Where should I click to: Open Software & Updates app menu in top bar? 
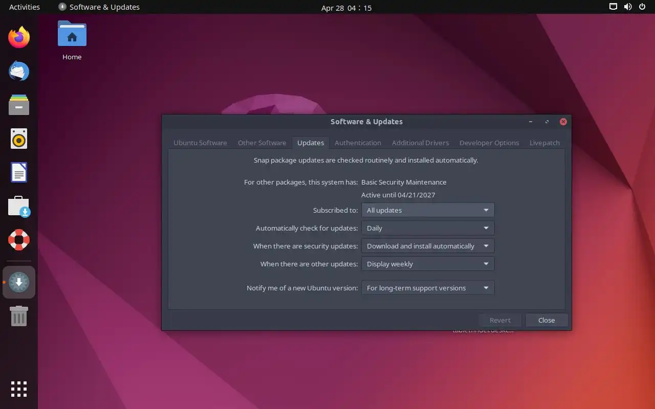pos(99,7)
